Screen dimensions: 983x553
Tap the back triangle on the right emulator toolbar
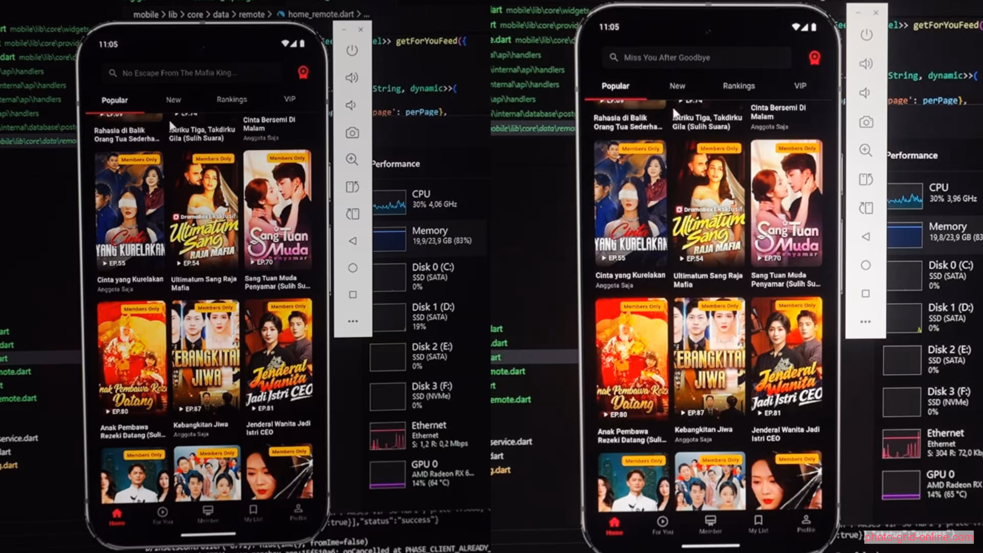pyautogui.click(x=866, y=237)
